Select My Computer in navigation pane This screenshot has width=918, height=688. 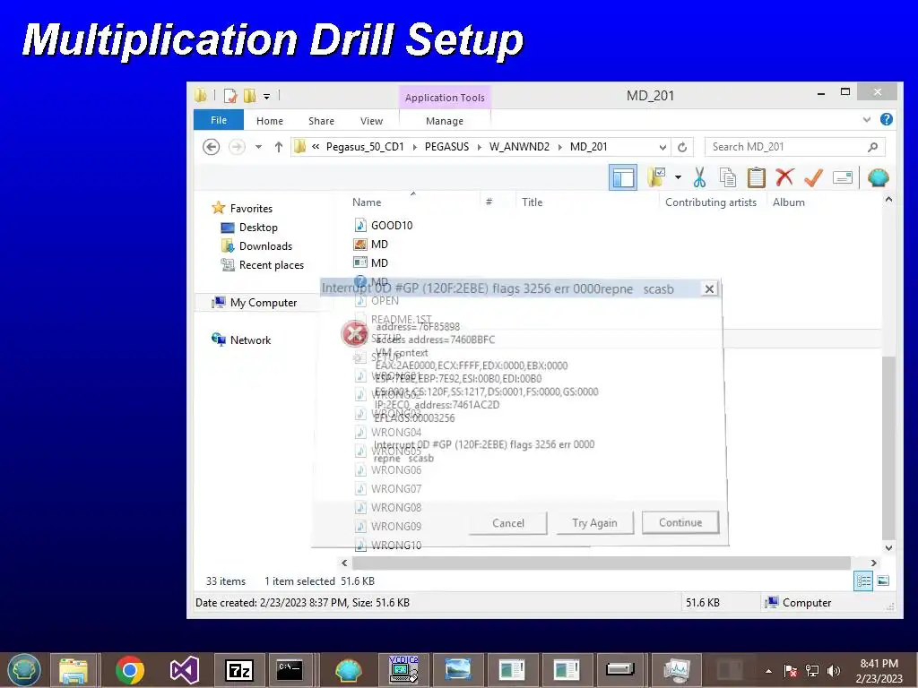pos(263,303)
